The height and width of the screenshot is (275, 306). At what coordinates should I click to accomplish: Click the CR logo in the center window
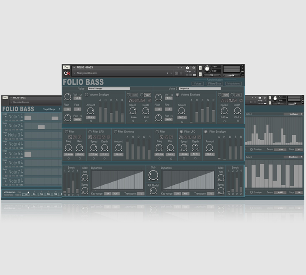point(67,73)
